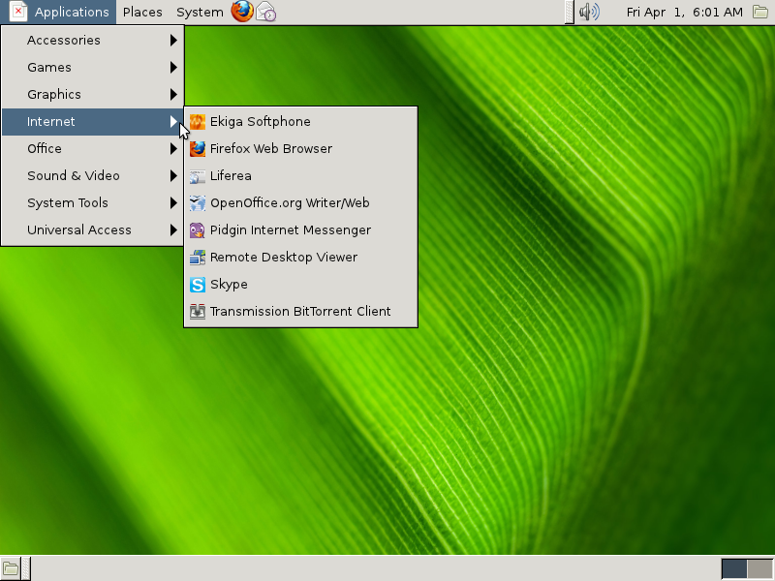Open the file manager from the top panel
The height and width of the screenshot is (581, 775).
pyautogui.click(x=762, y=13)
